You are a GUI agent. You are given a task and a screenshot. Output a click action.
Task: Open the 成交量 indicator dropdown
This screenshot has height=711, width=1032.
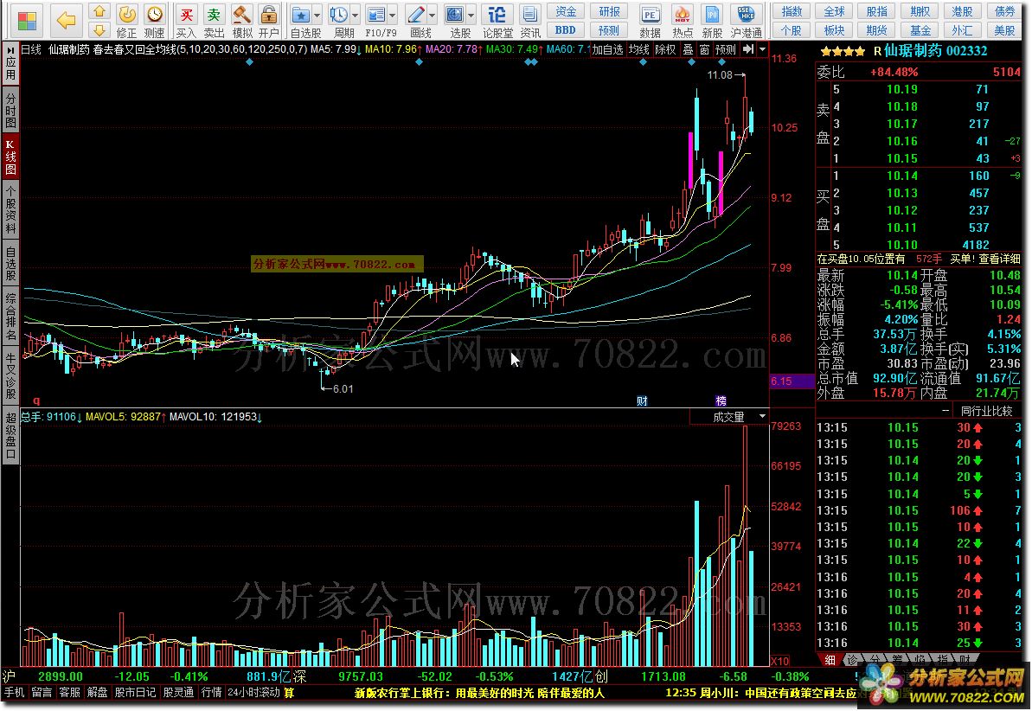(x=762, y=417)
